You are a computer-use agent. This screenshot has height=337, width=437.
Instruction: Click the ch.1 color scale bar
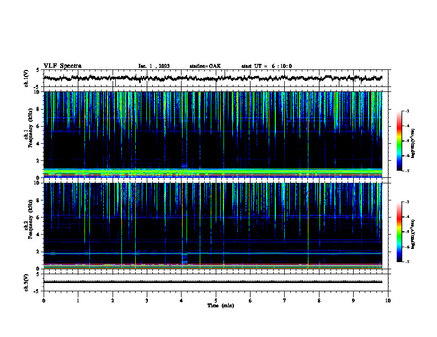click(x=399, y=141)
